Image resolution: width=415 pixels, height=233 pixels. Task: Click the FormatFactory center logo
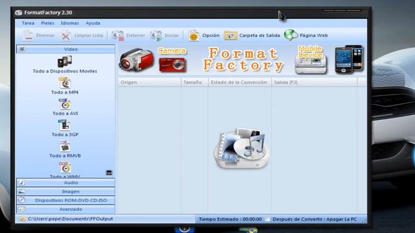(x=242, y=148)
